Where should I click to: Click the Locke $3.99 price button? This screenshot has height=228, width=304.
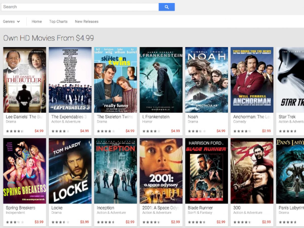84,222
